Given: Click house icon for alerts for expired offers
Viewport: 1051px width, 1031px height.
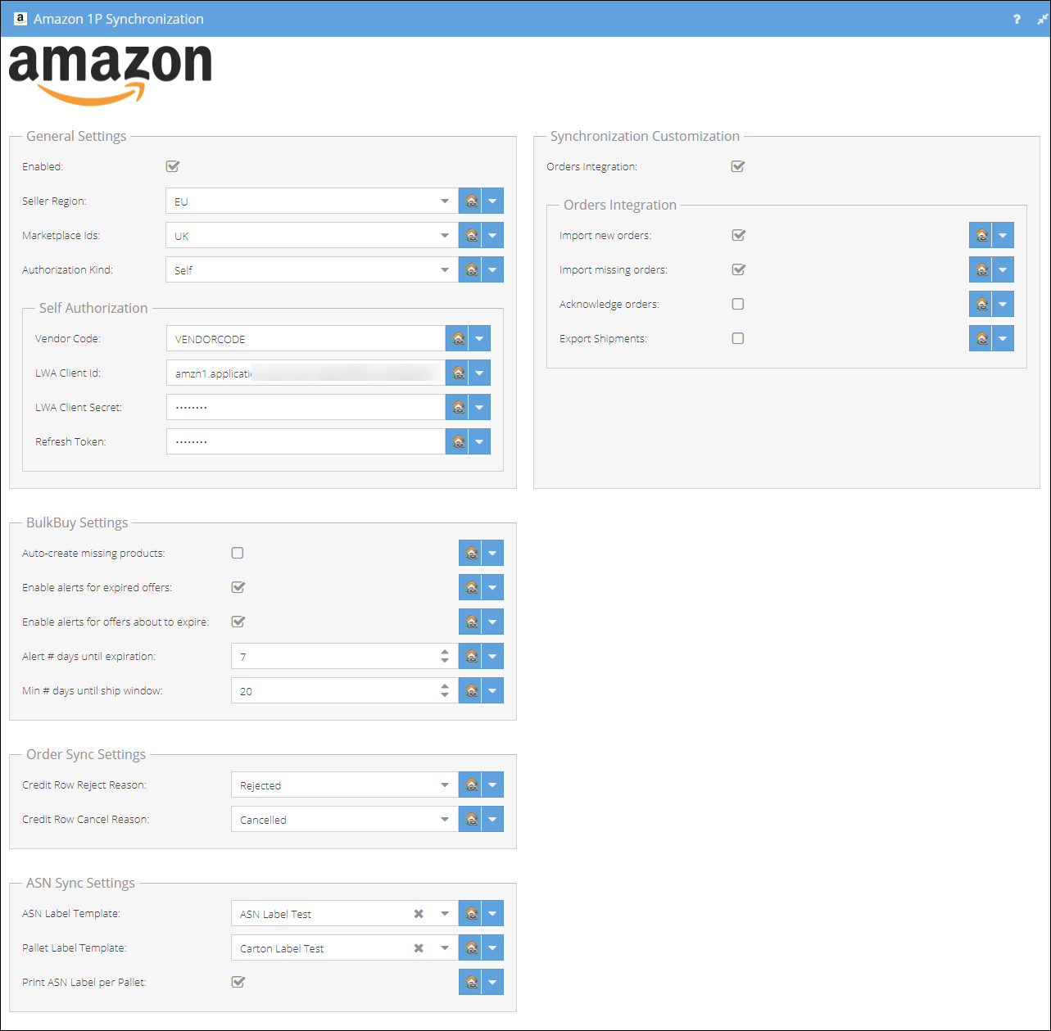Looking at the screenshot, I should (x=471, y=587).
